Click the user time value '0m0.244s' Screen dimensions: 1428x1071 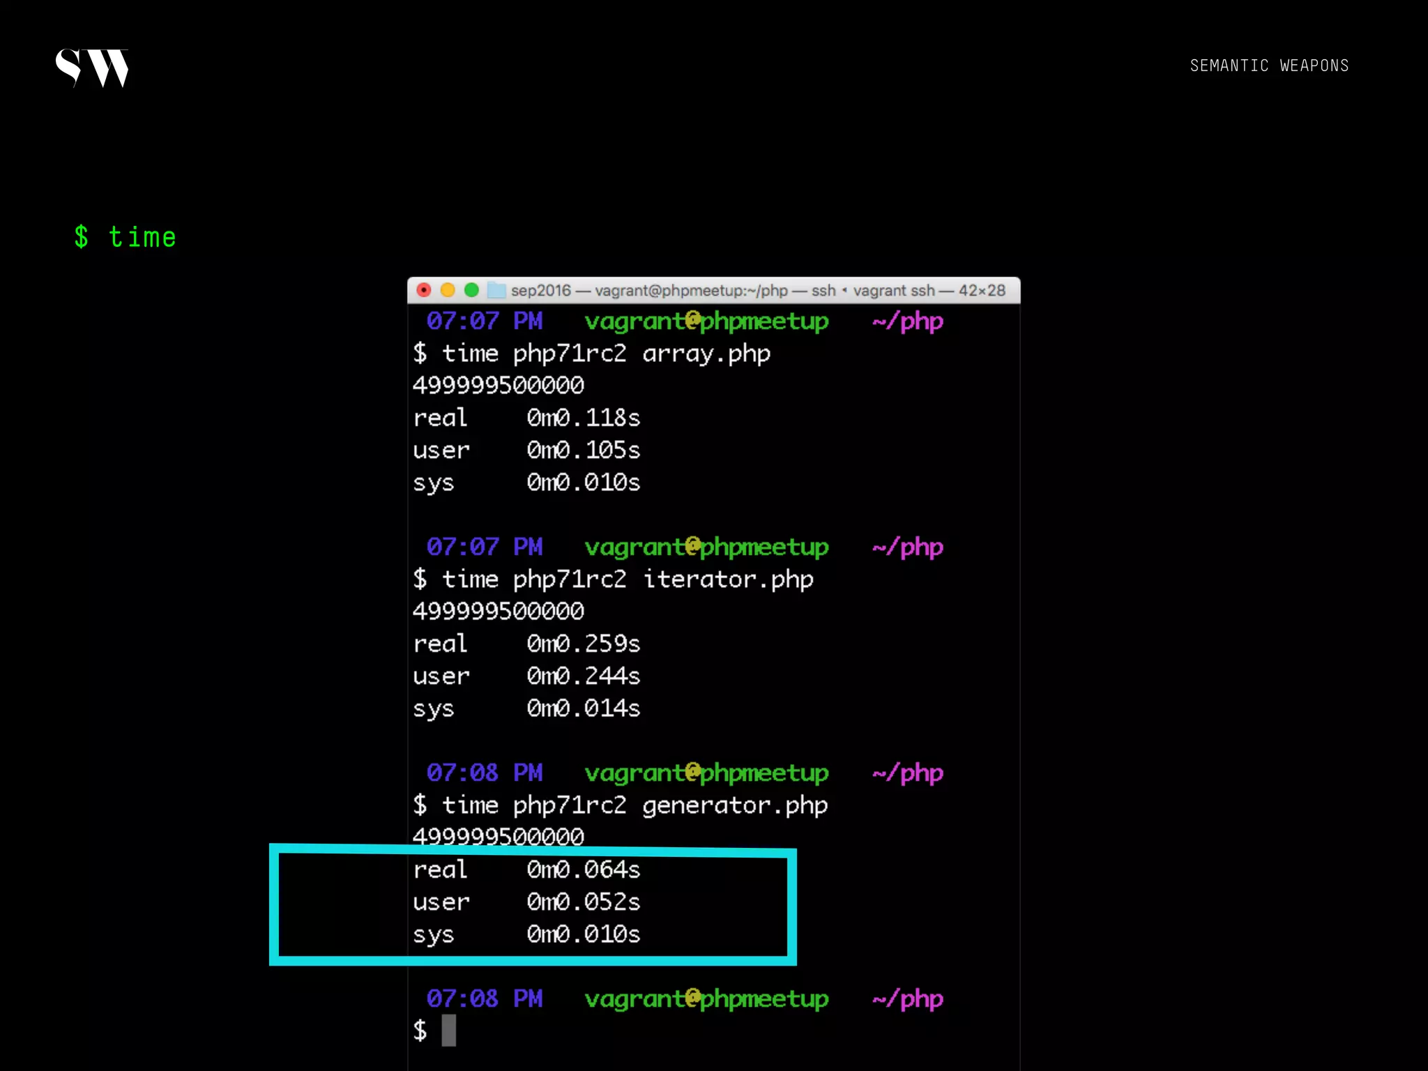583,676
